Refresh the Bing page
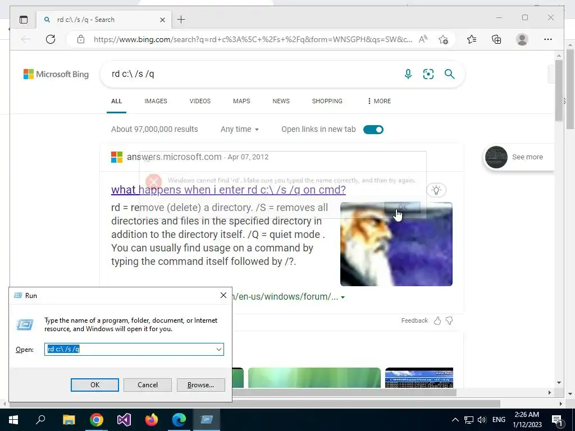The image size is (575, 431). click(x=51, y=39)
